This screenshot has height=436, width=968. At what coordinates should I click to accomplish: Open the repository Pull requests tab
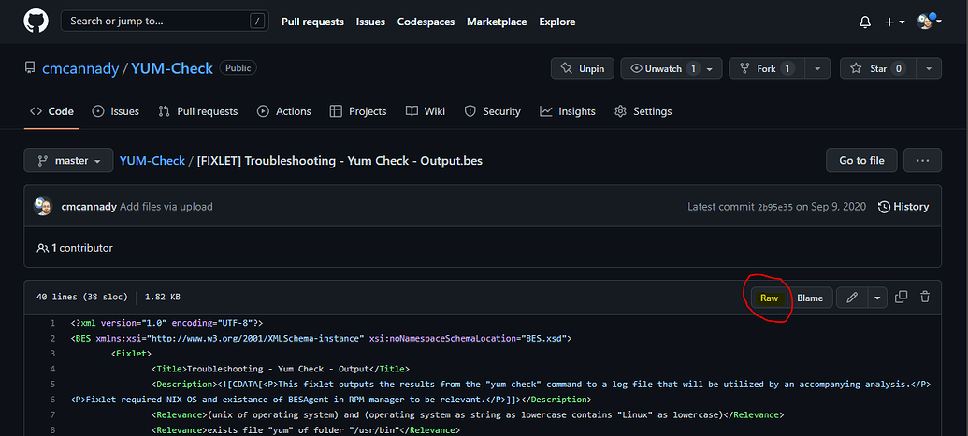[198, 111]
